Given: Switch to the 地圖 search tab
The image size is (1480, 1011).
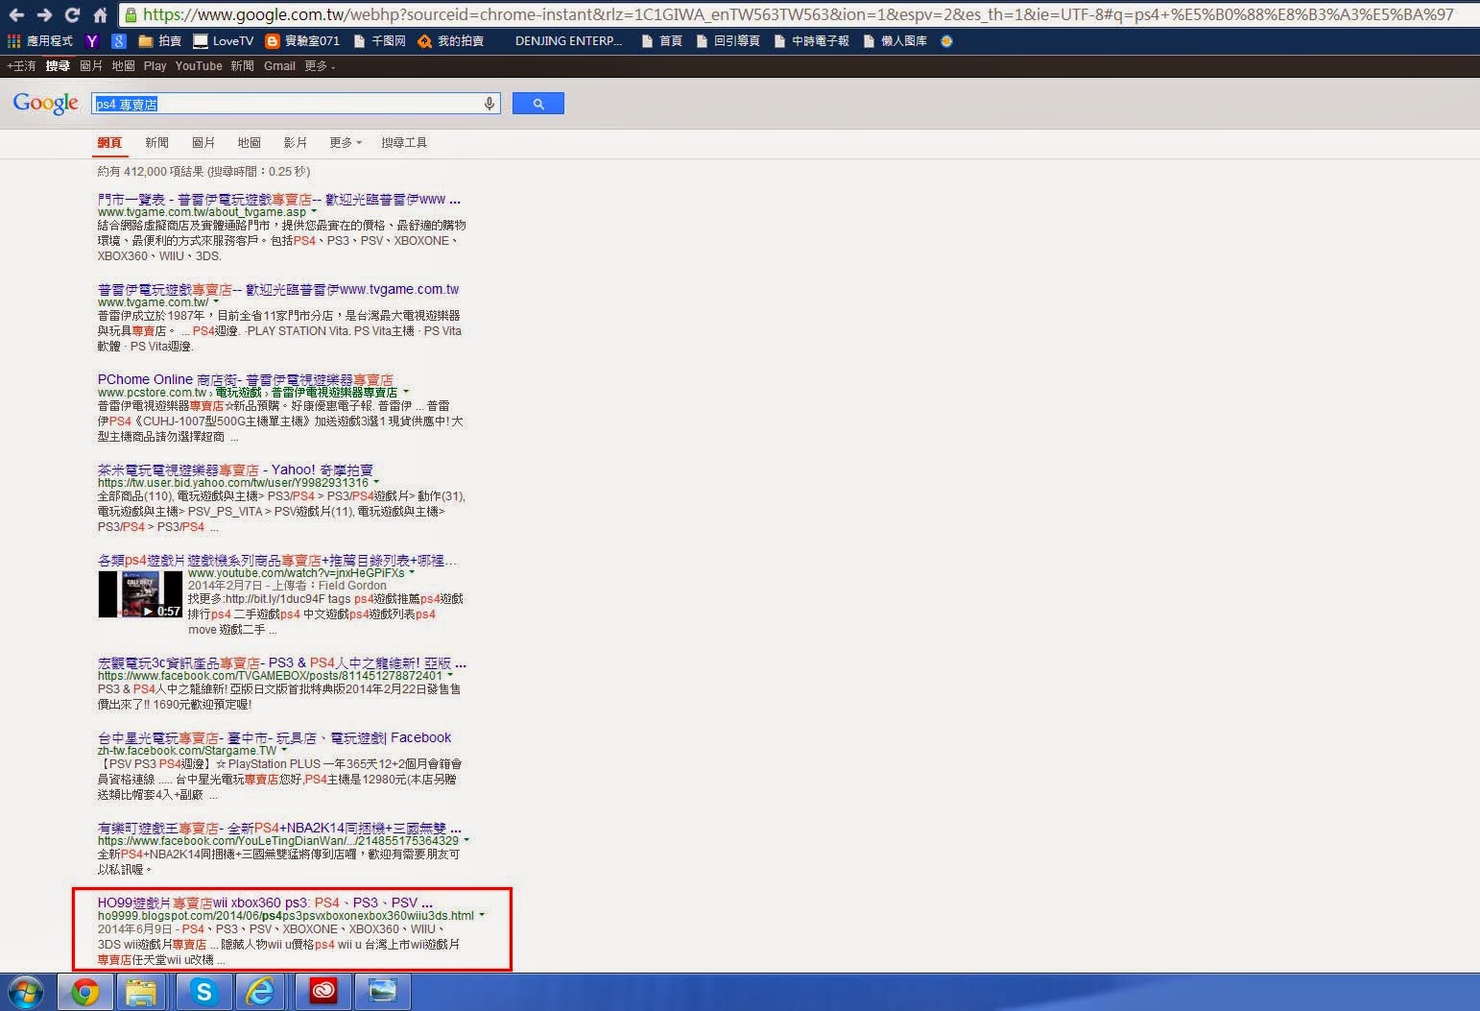Looking at the screenshot, I should tap(250, 142).
